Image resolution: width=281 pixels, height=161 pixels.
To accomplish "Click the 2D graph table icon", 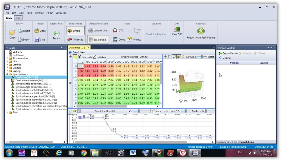I will click(79, 111).
